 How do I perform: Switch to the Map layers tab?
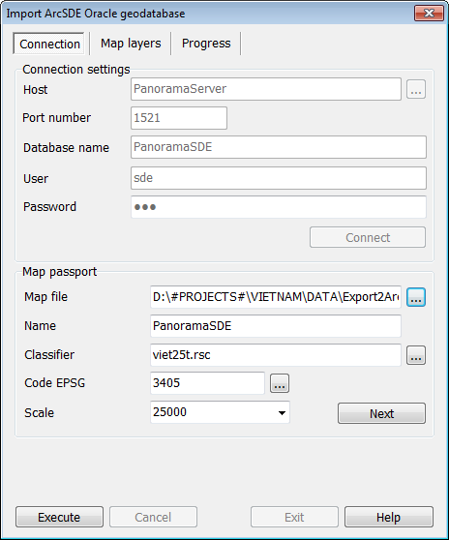pos(131,44)
